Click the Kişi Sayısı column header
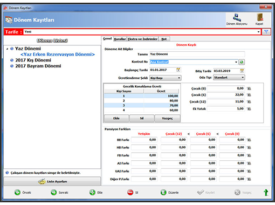Screen dimensions: 275x205 coord(124,91)
